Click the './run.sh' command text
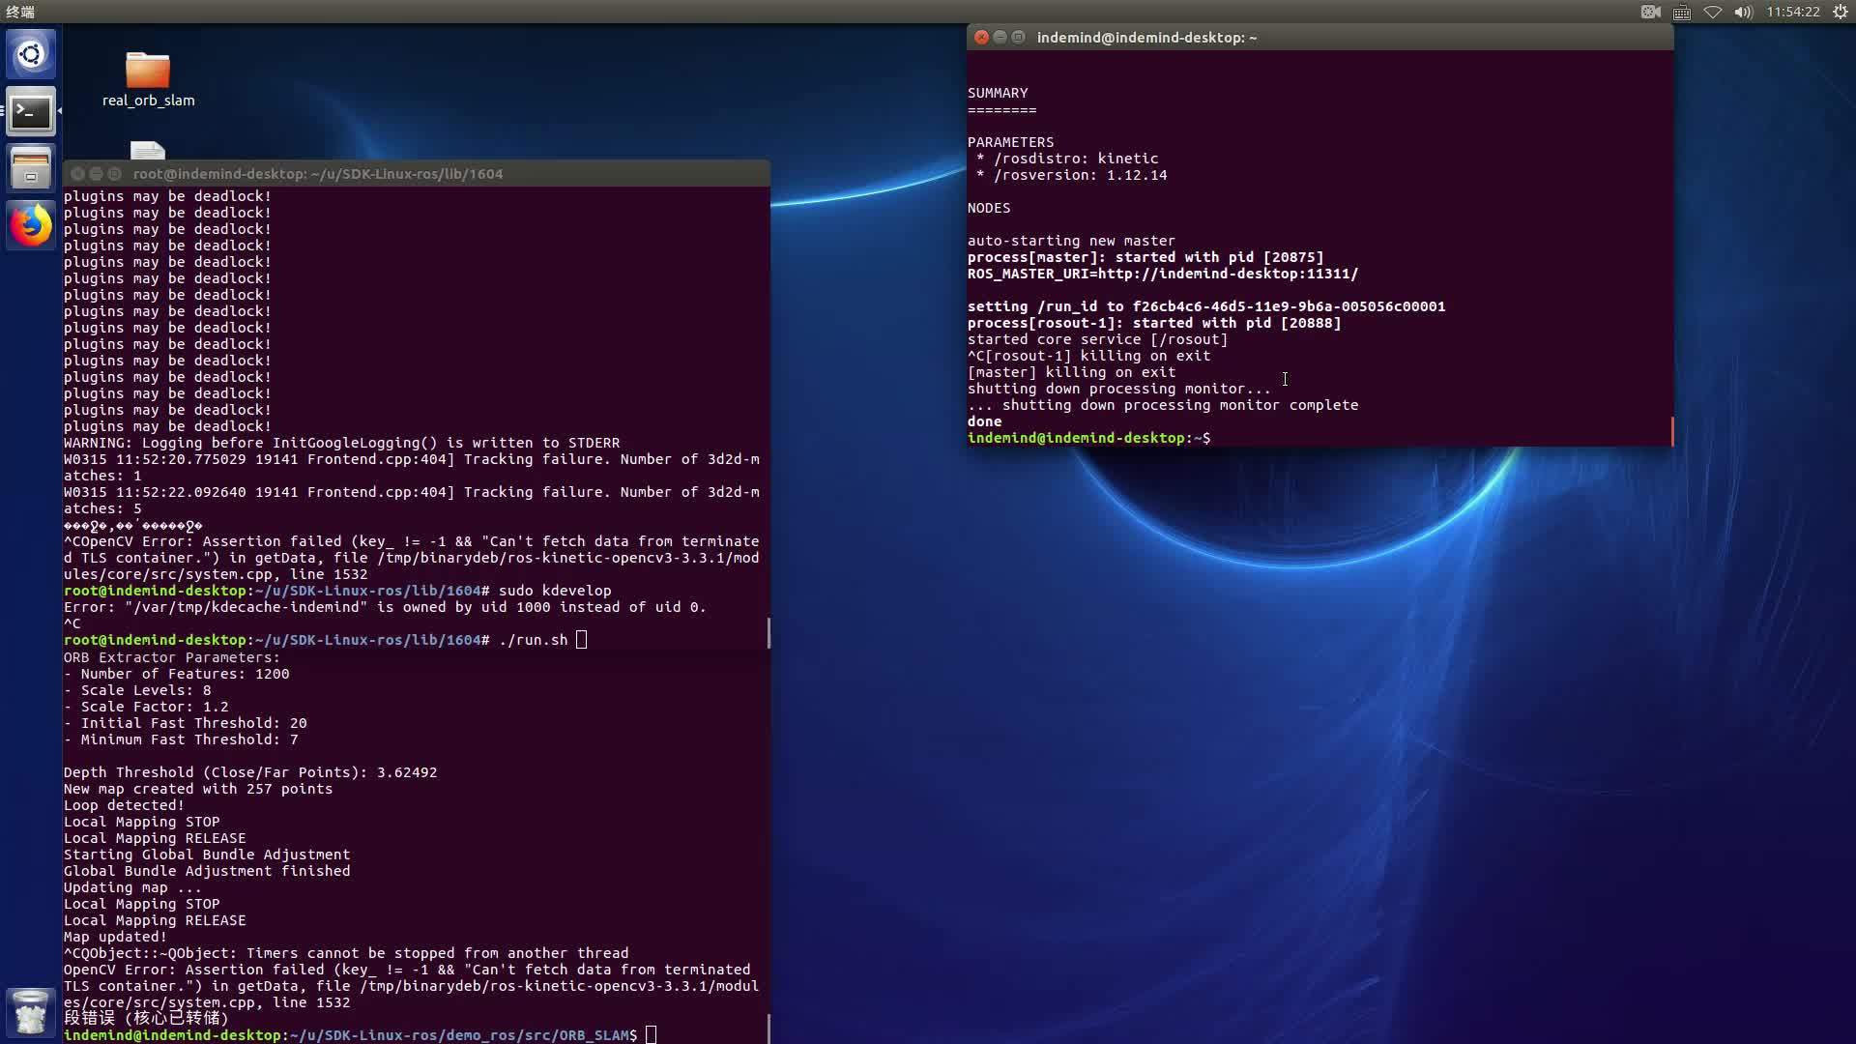 [533, 640]
